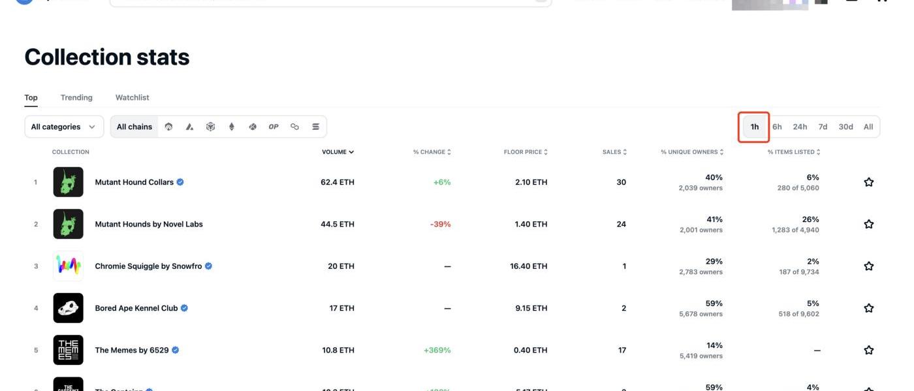
Task: Open the Chromie Squiggle thumbnail
Action: click(x=69, y=266)
